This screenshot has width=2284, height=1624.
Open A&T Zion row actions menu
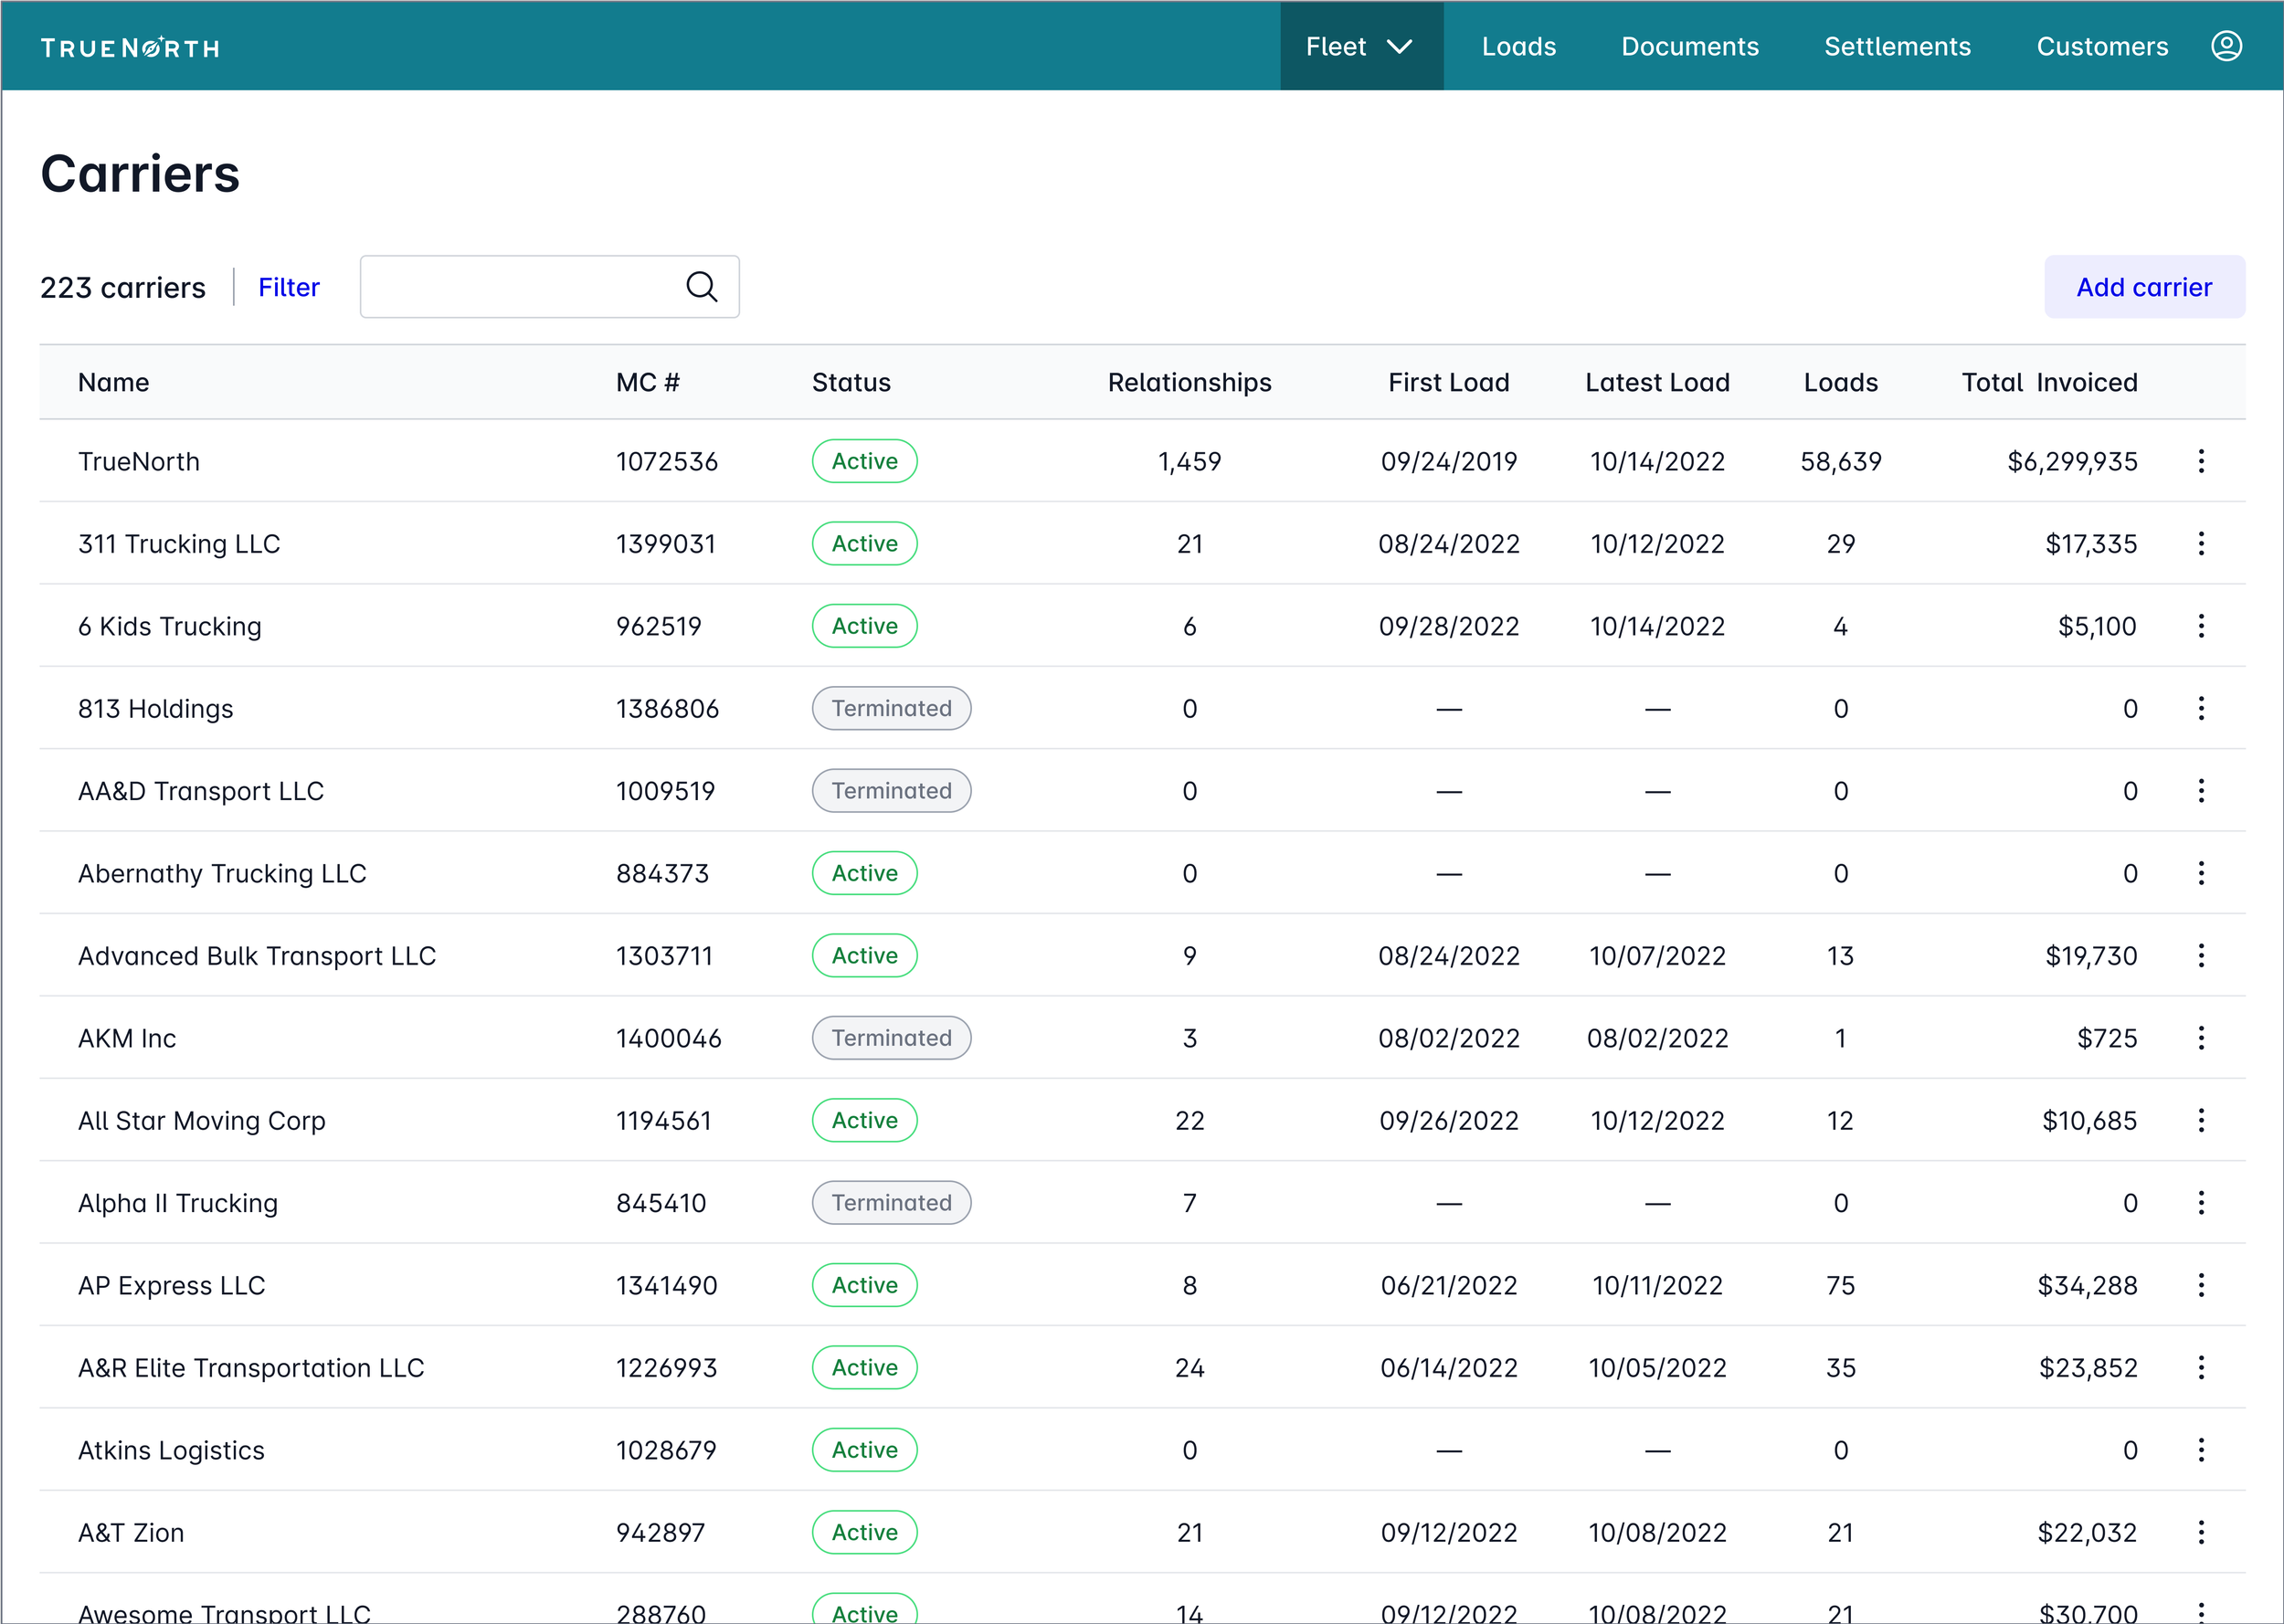(x=2201, y=1532)
